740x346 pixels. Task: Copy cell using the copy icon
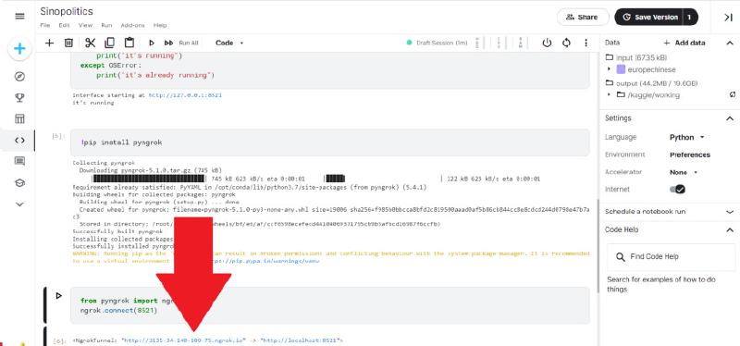point(109,43)
